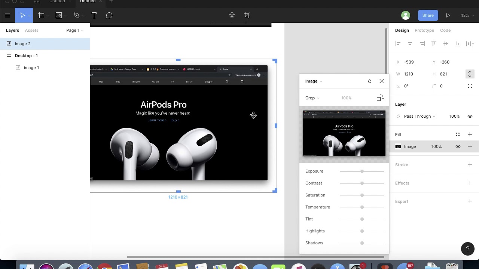Select the Move tool

(22, 15)
